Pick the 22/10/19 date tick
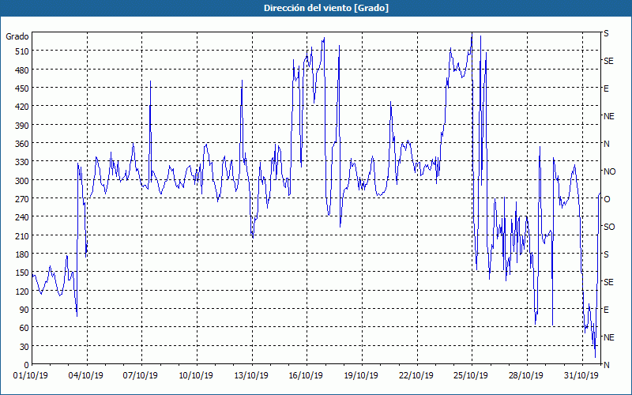The image size is (632, 395). point(416,376)
